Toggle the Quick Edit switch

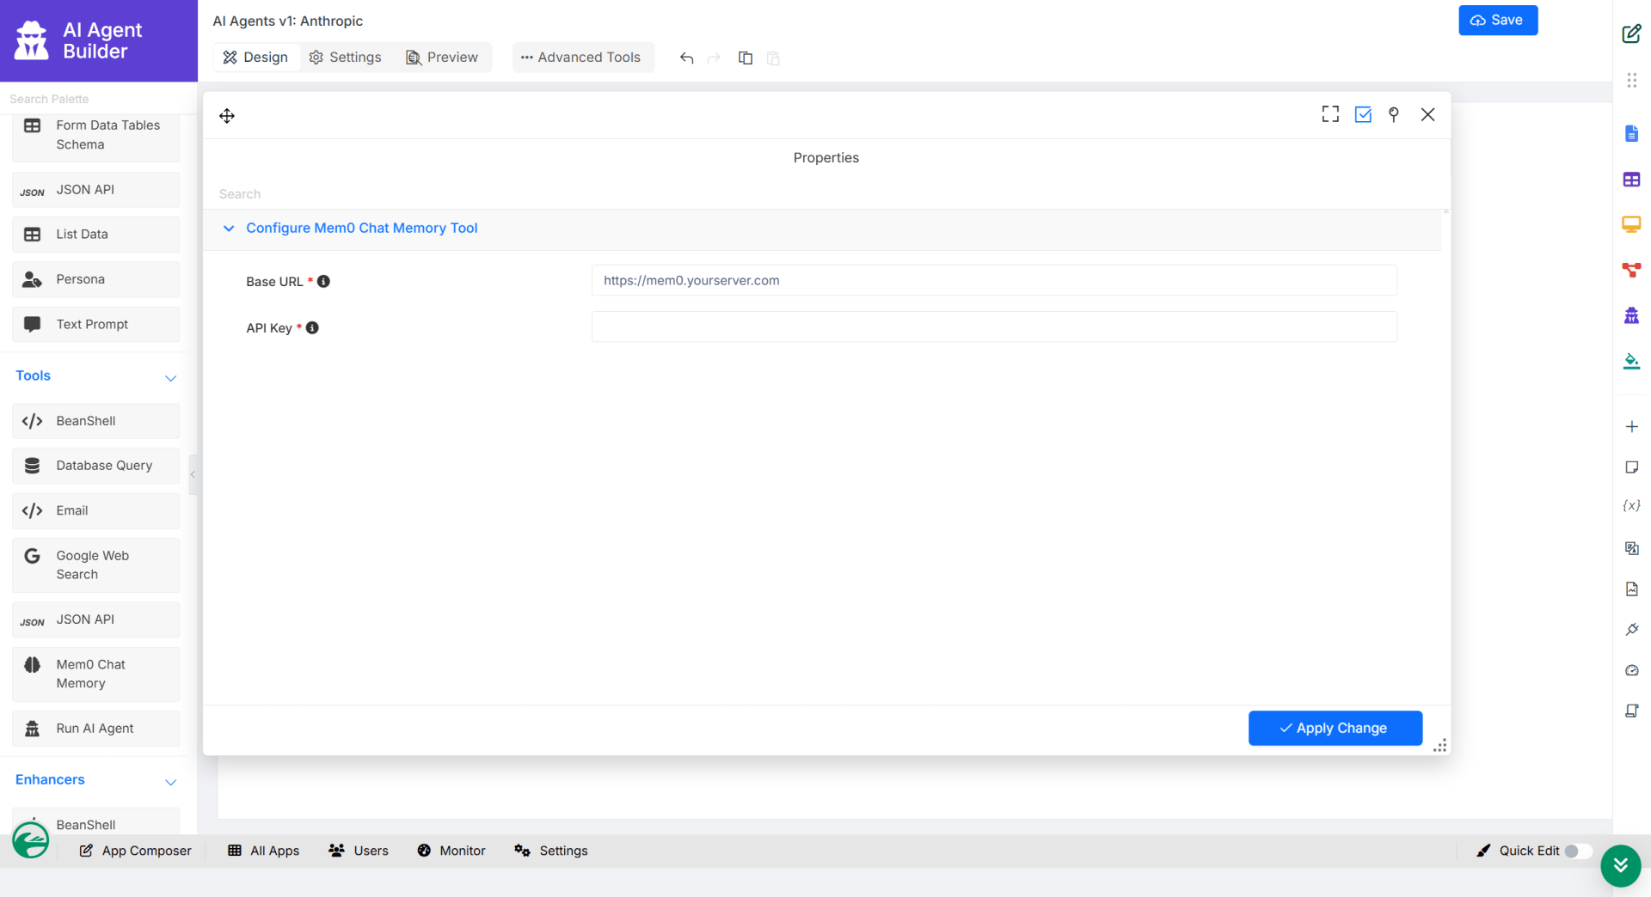1576,851
